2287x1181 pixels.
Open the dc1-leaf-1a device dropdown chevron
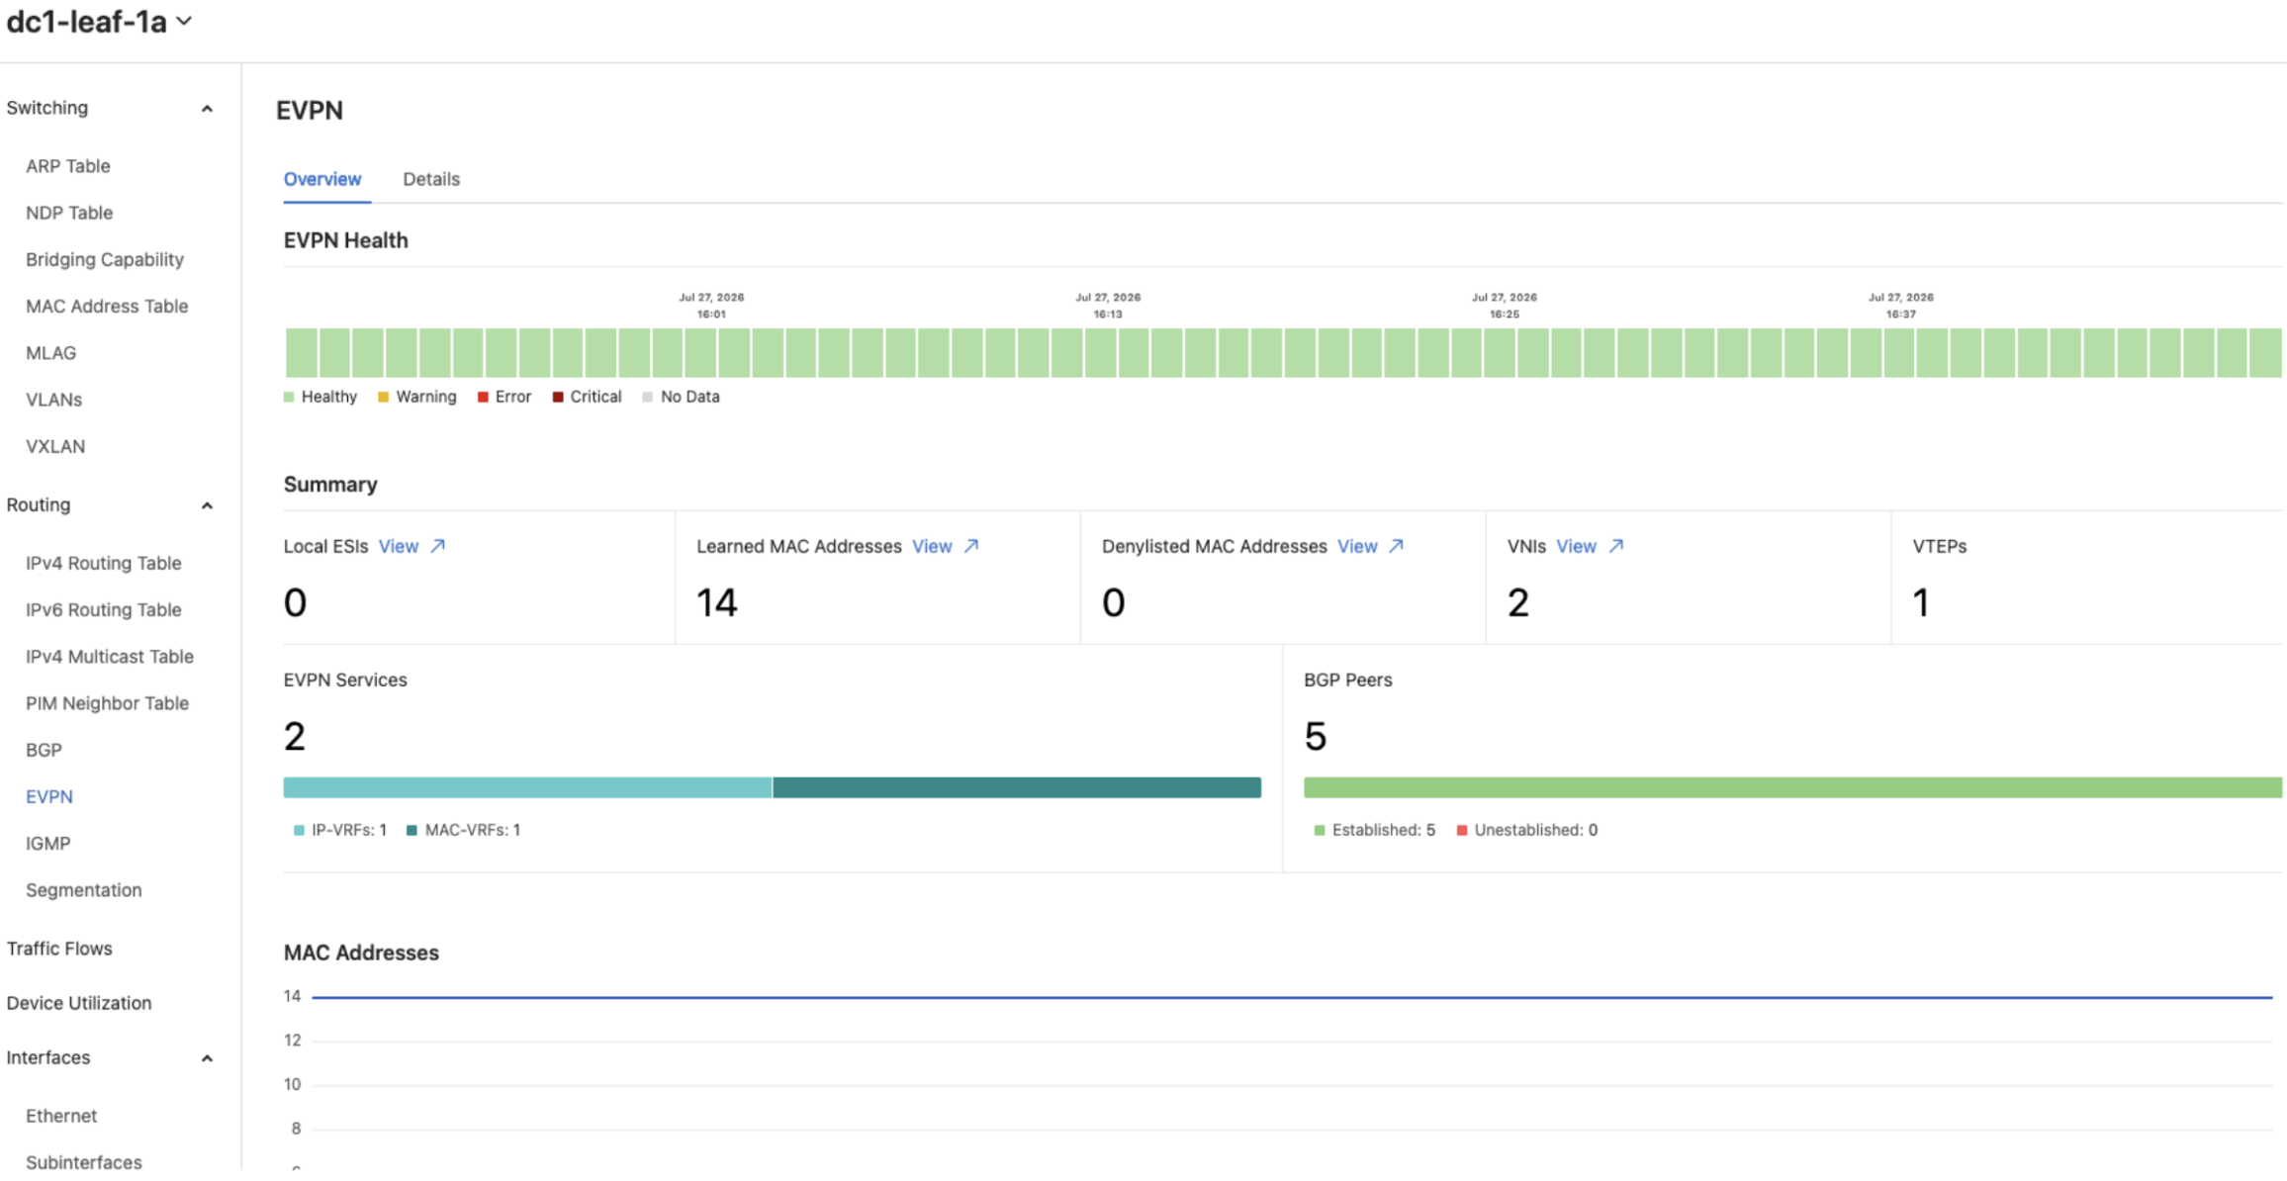pyautogui.click(x=184, y=21)
